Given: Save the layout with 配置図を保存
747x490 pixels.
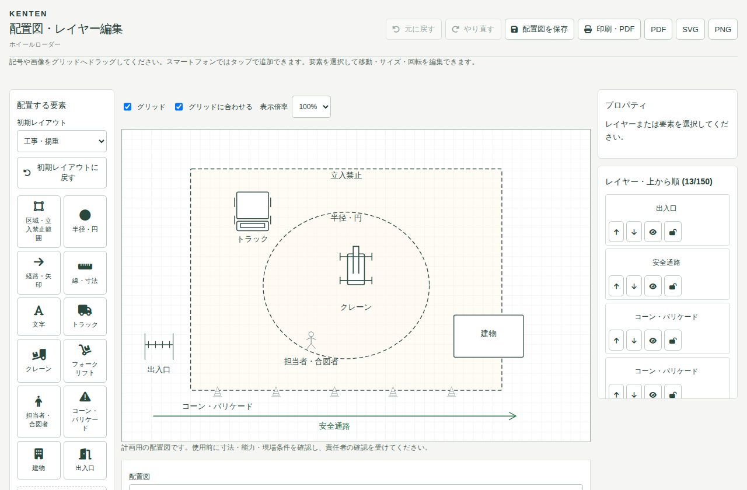Looking at the screenshot, I should click(539, 29).
